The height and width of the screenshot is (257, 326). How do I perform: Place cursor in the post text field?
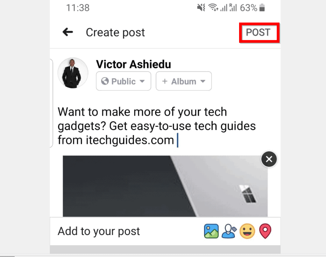tap(157, 126)
